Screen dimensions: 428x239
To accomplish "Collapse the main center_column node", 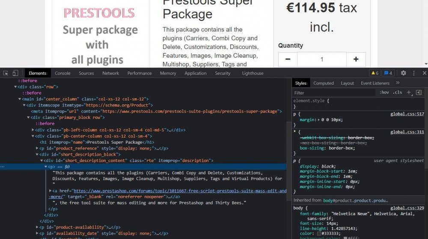I will (20, 99).
